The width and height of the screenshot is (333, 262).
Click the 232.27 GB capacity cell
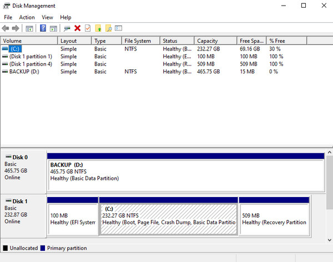point(208,49)
